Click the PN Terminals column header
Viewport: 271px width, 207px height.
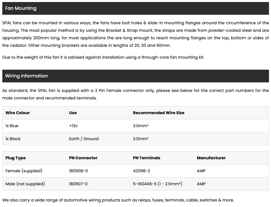146,158
